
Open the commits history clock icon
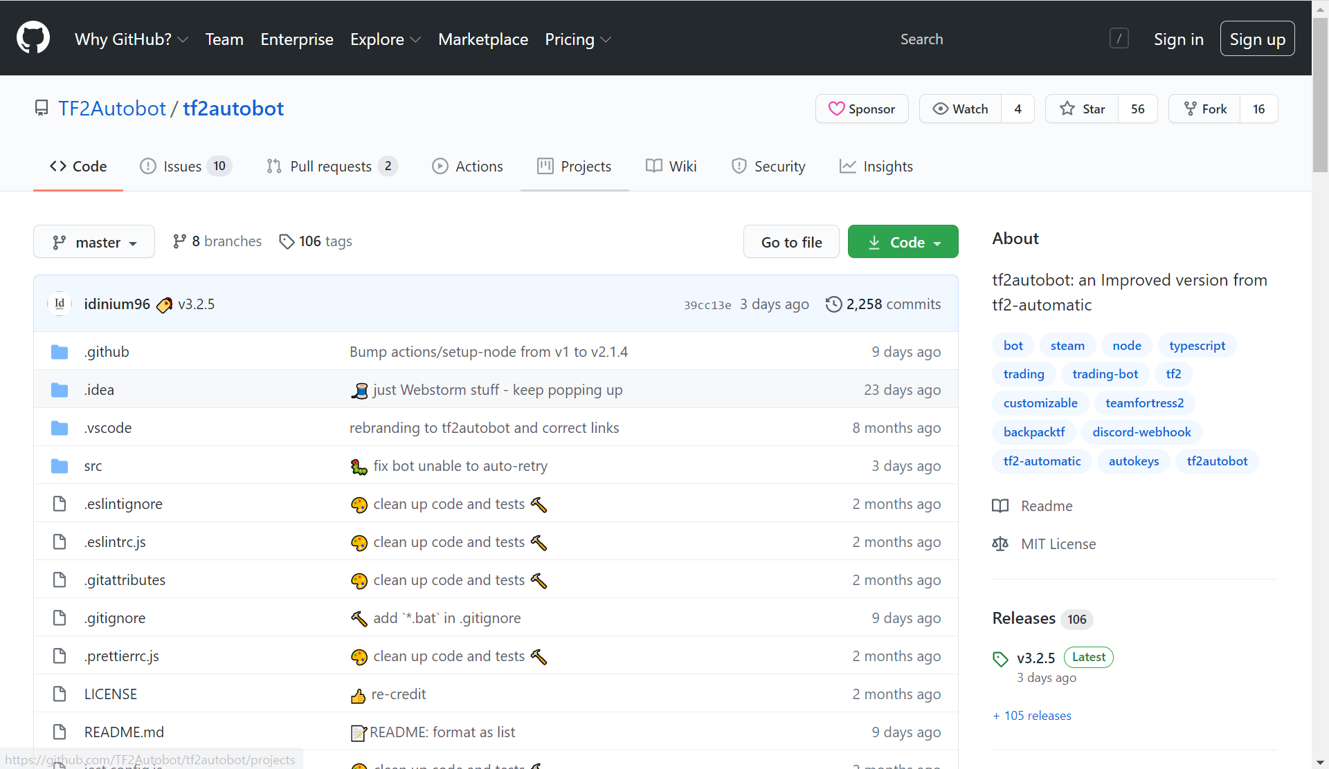tap(833, 304)
